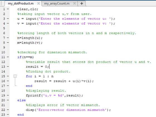
Task: Click 'result = 0;' statement
Action: (37, 67)
